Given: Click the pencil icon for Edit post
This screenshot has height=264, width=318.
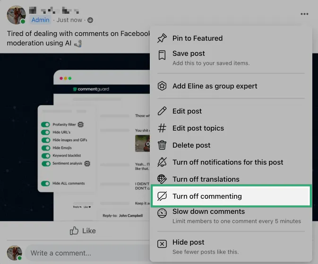Looking at the screenshot, I should coord(162,111).
